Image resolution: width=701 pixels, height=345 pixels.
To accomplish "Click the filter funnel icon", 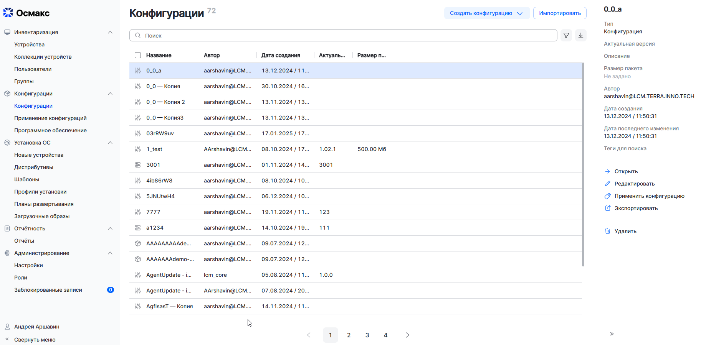I will [x=566, y=35].
